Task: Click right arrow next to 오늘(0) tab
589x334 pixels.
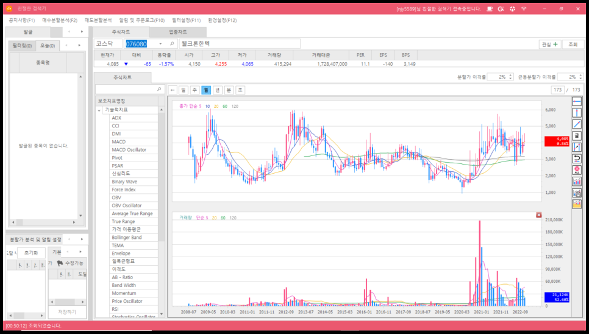Action: point(79,46)
